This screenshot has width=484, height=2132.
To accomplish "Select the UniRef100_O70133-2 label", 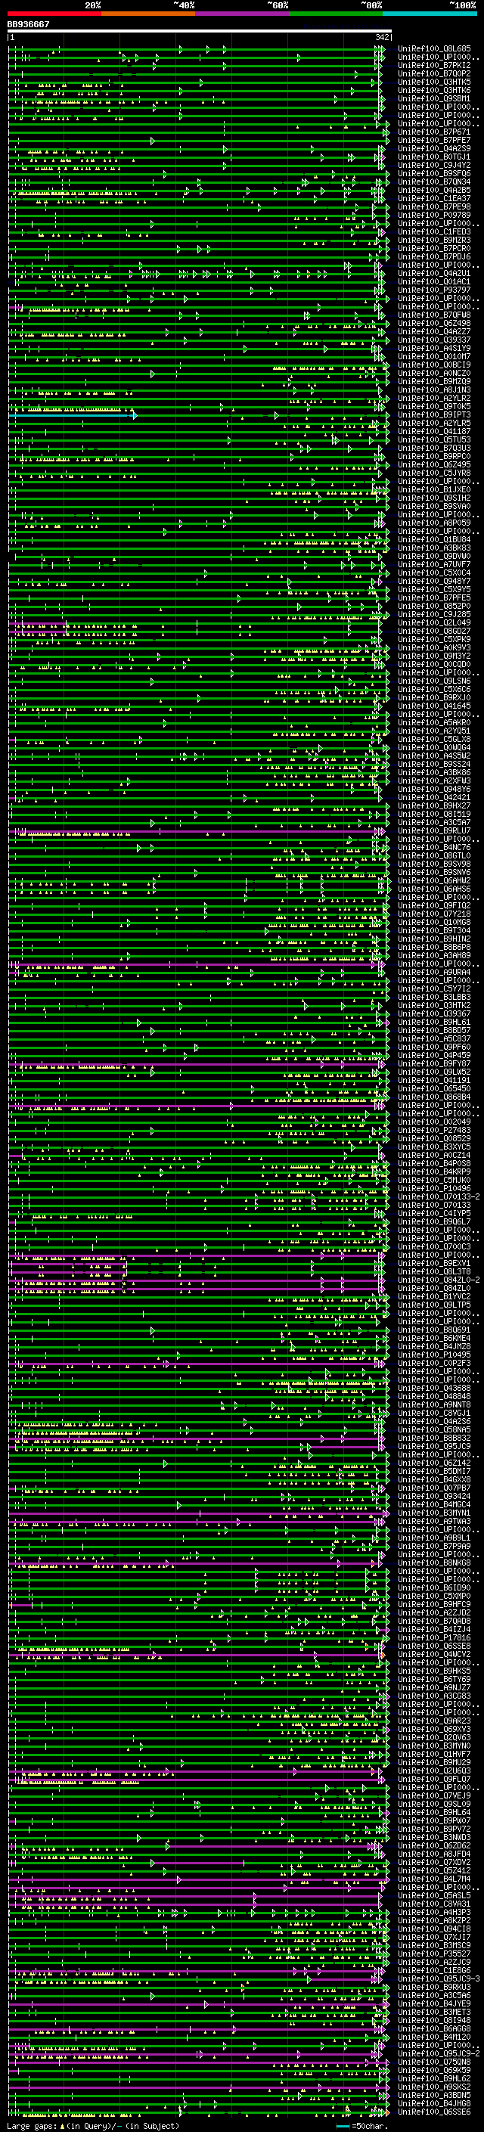I will (439, 1196).
